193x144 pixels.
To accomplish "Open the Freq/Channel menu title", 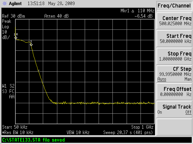I will point(174,6).
